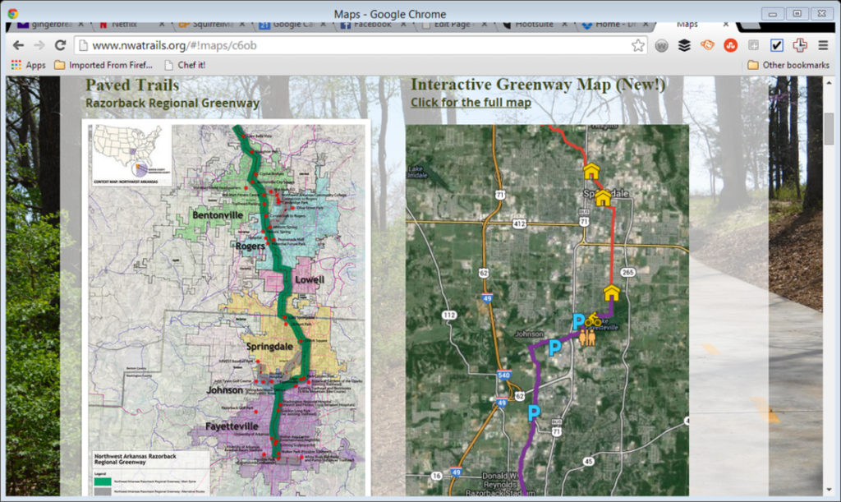Switch to the Netflix tab

[x=125, y=25]
